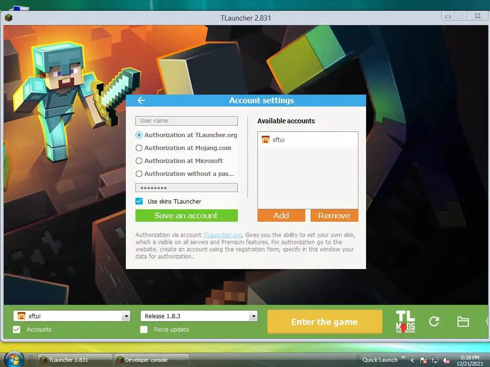Switch to Developer console taskbar button
Viewport: 490px width, 367px height.
point(152,360)
